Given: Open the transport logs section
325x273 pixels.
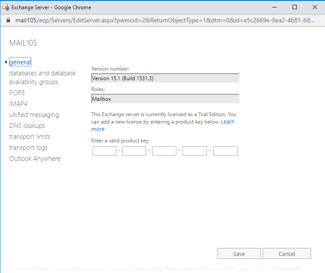Looking at the screenshot, I should click(29, 148).
